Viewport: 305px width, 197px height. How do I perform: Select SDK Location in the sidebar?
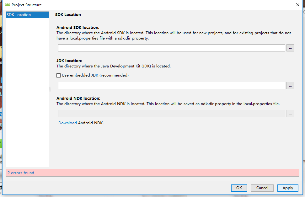[27, 15]
